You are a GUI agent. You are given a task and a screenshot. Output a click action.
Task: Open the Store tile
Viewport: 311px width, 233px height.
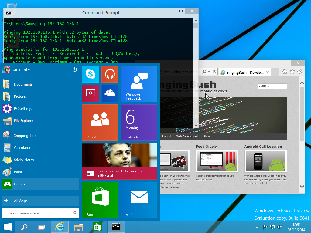[100, 200]
